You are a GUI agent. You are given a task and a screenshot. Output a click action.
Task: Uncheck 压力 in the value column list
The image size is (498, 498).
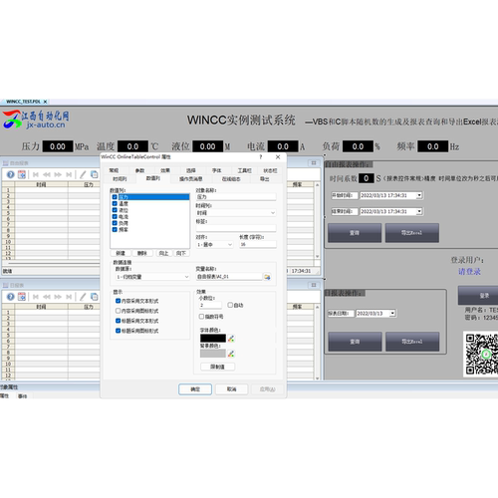[x=115, y=197]
